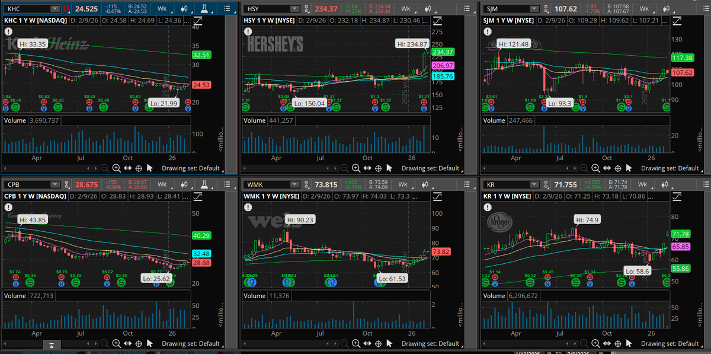Click the link icon beside SJM symbol

pyautogui.click(x=546, y=9)
